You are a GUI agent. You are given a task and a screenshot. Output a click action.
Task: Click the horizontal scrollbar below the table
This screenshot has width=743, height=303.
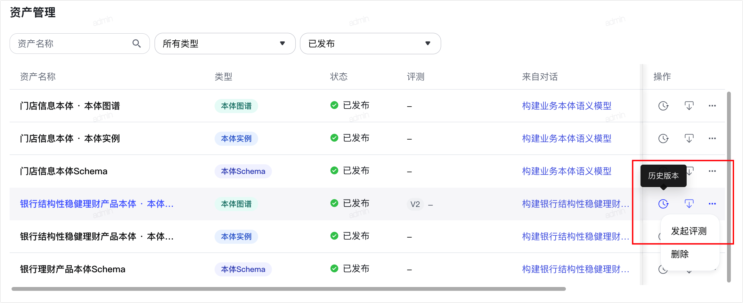point(289,289)
